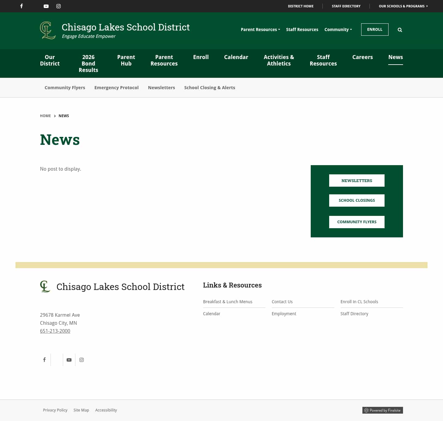Click 'Engage Educate Empower' tagline
The image size is (443, 421).
[x=89, y=36]
